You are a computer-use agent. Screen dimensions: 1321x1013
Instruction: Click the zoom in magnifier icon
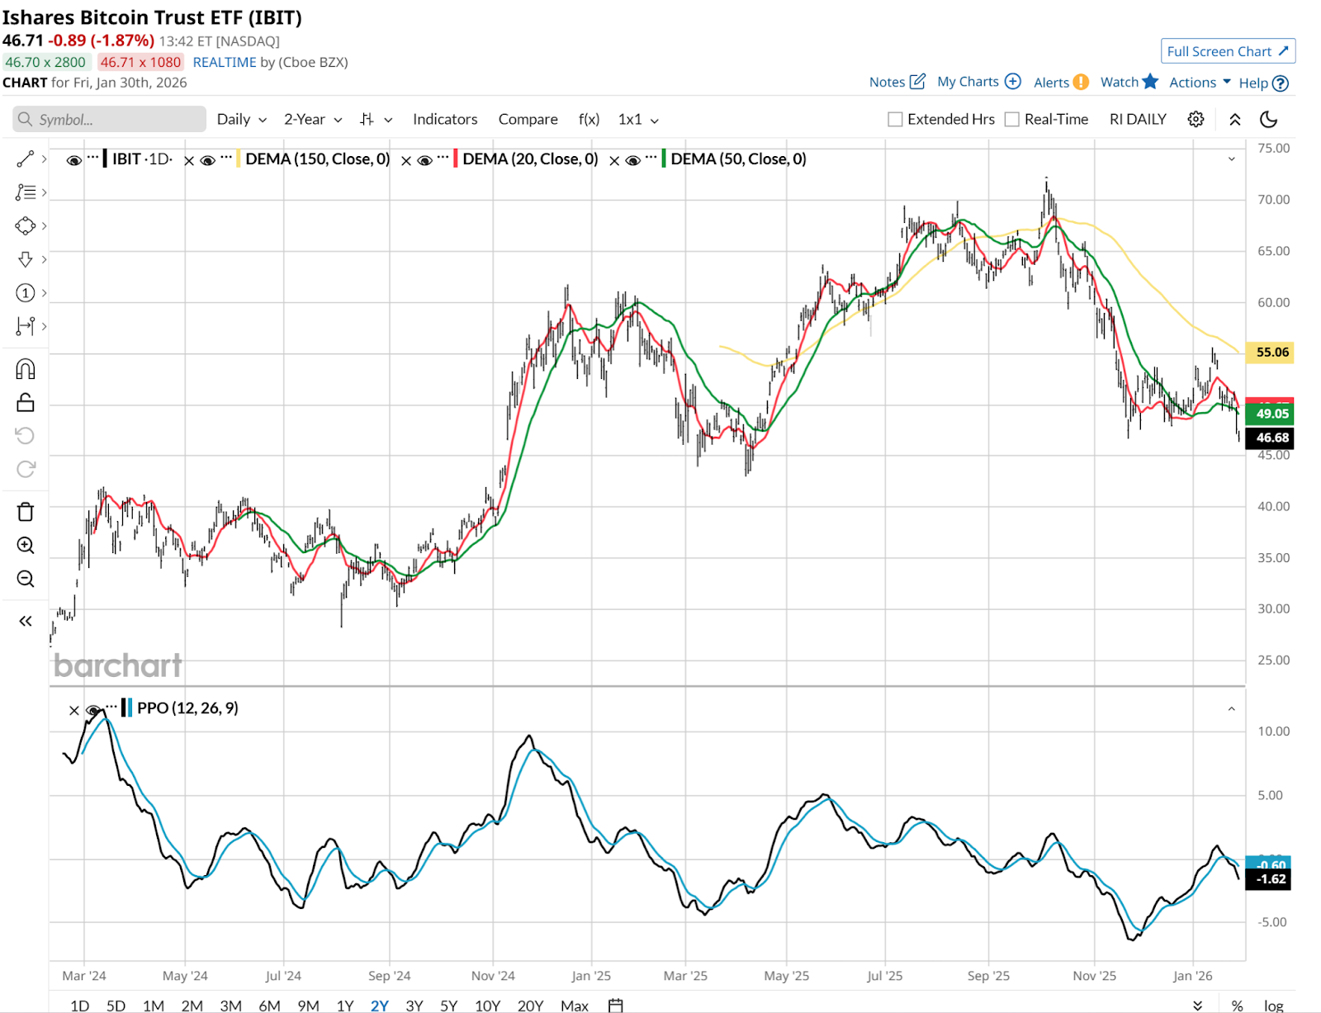coord(26,545)
